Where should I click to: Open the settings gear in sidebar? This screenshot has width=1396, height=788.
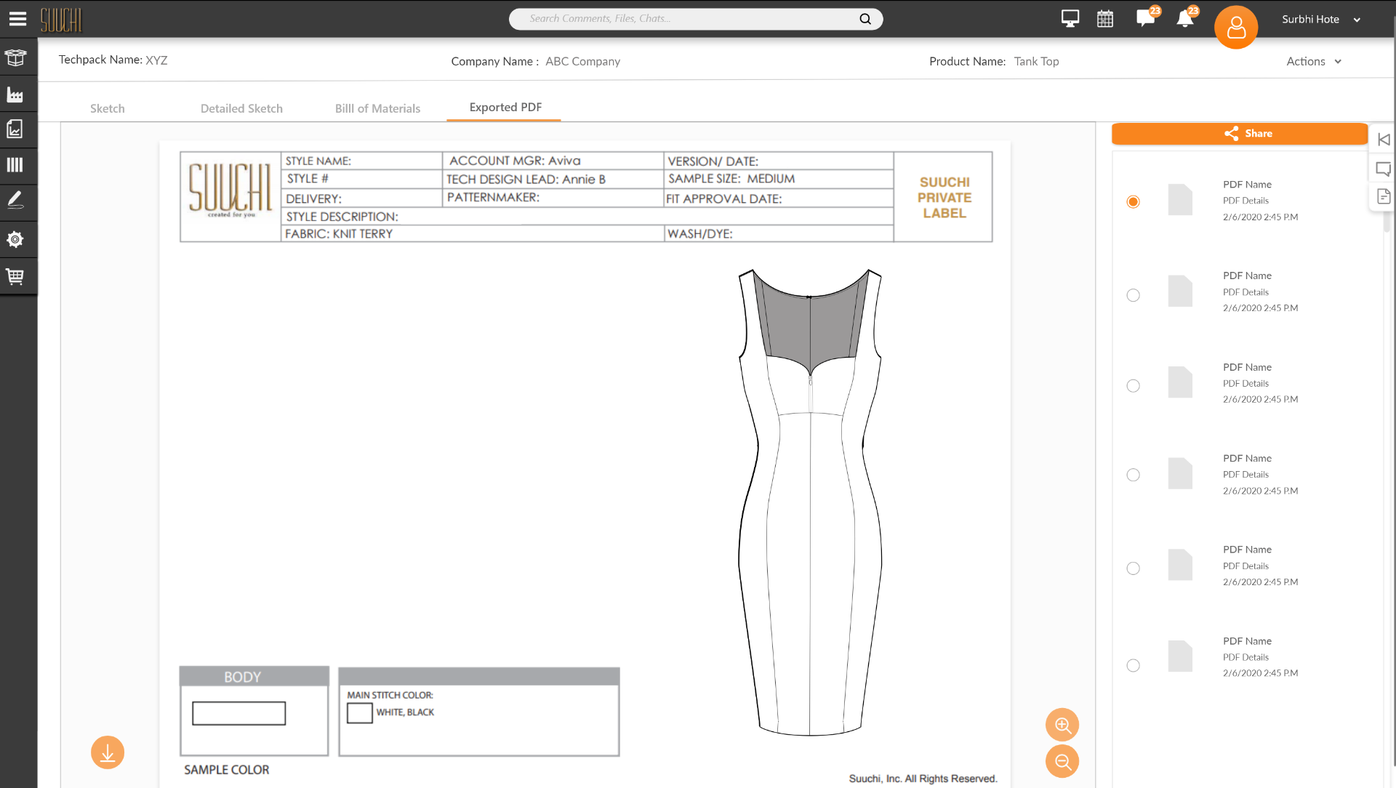click(x=15, y=239)
